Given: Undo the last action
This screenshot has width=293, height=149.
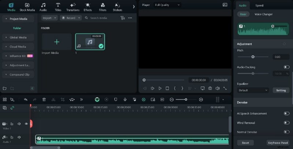Looking at the screenshot, I should tap(26, 100).
